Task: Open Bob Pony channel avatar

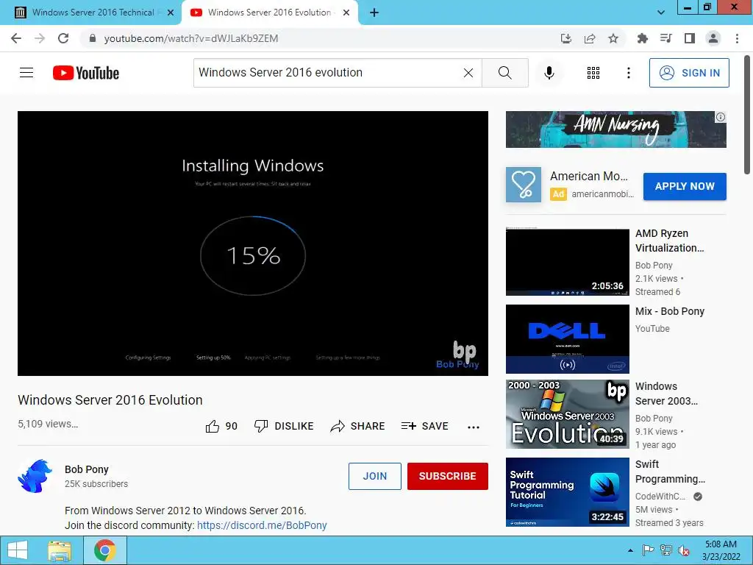Action: 35,476
